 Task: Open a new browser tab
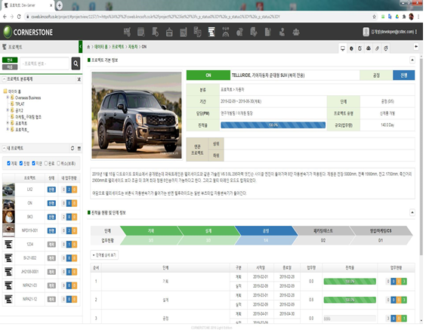coord(59,5)
